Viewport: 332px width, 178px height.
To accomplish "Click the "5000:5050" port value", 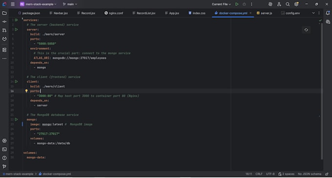I will pos(46,44).
